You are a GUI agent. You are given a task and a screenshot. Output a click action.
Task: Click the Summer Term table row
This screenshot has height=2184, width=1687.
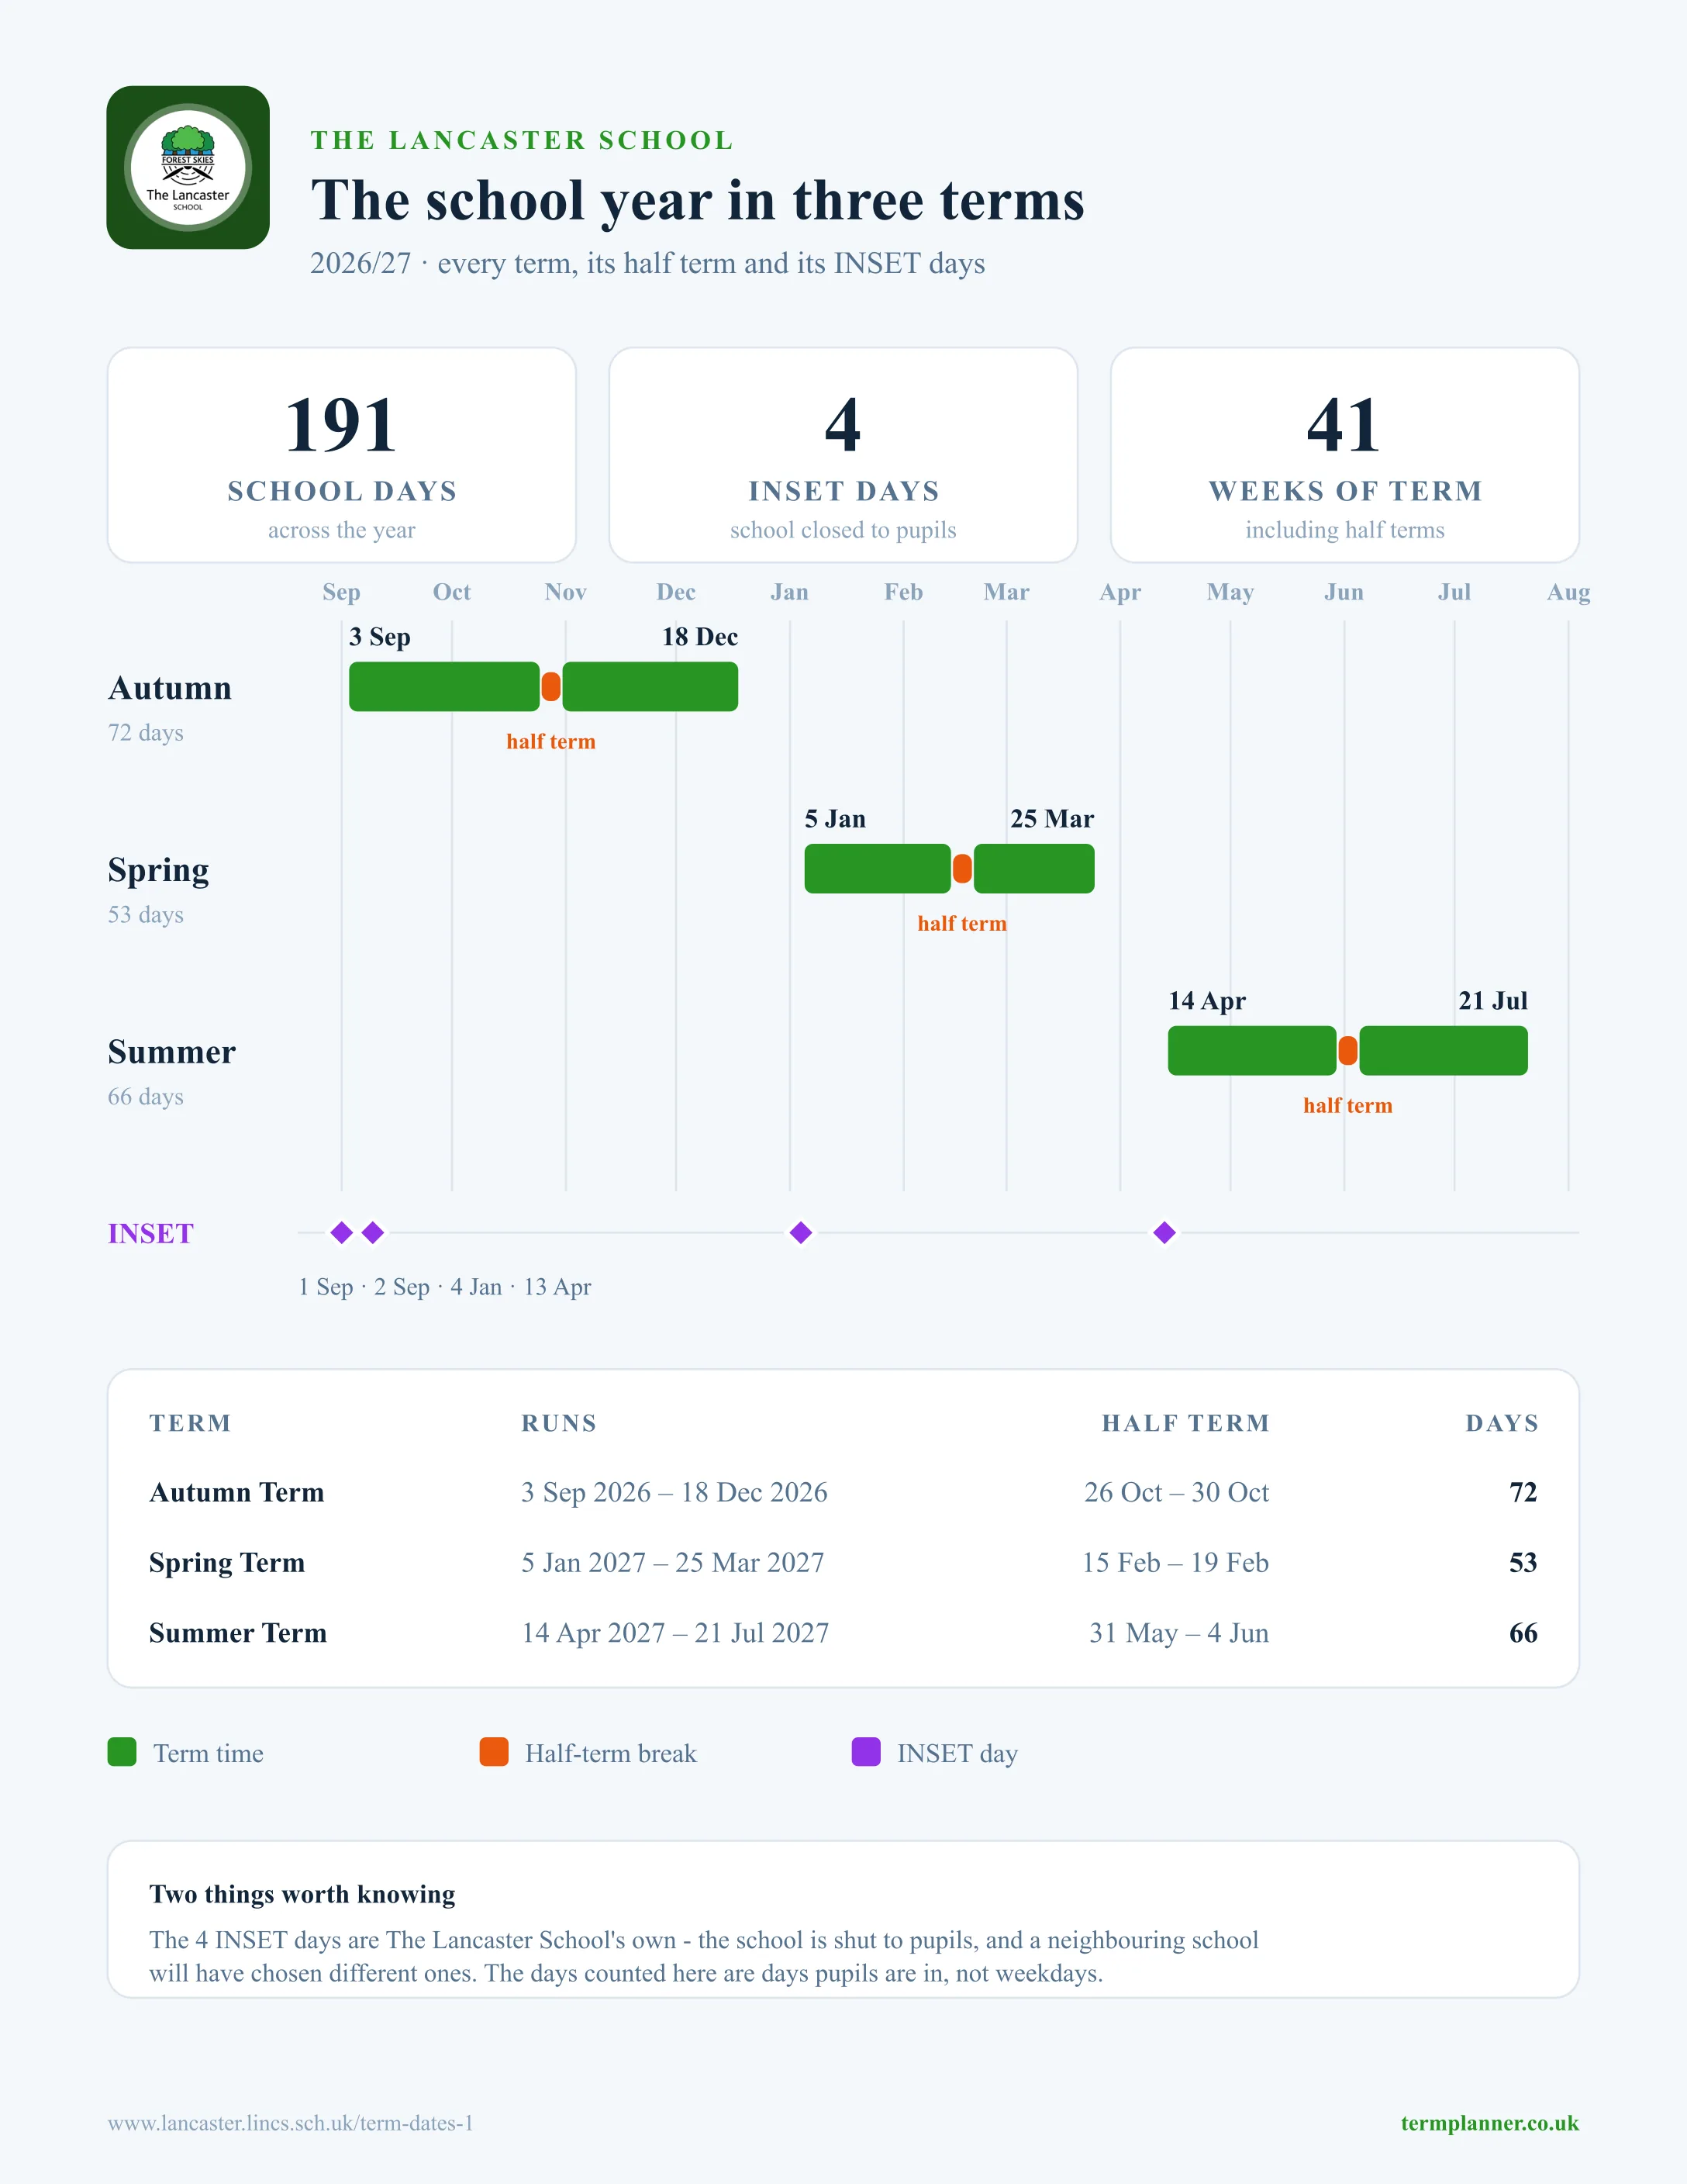coord(843,1632)
